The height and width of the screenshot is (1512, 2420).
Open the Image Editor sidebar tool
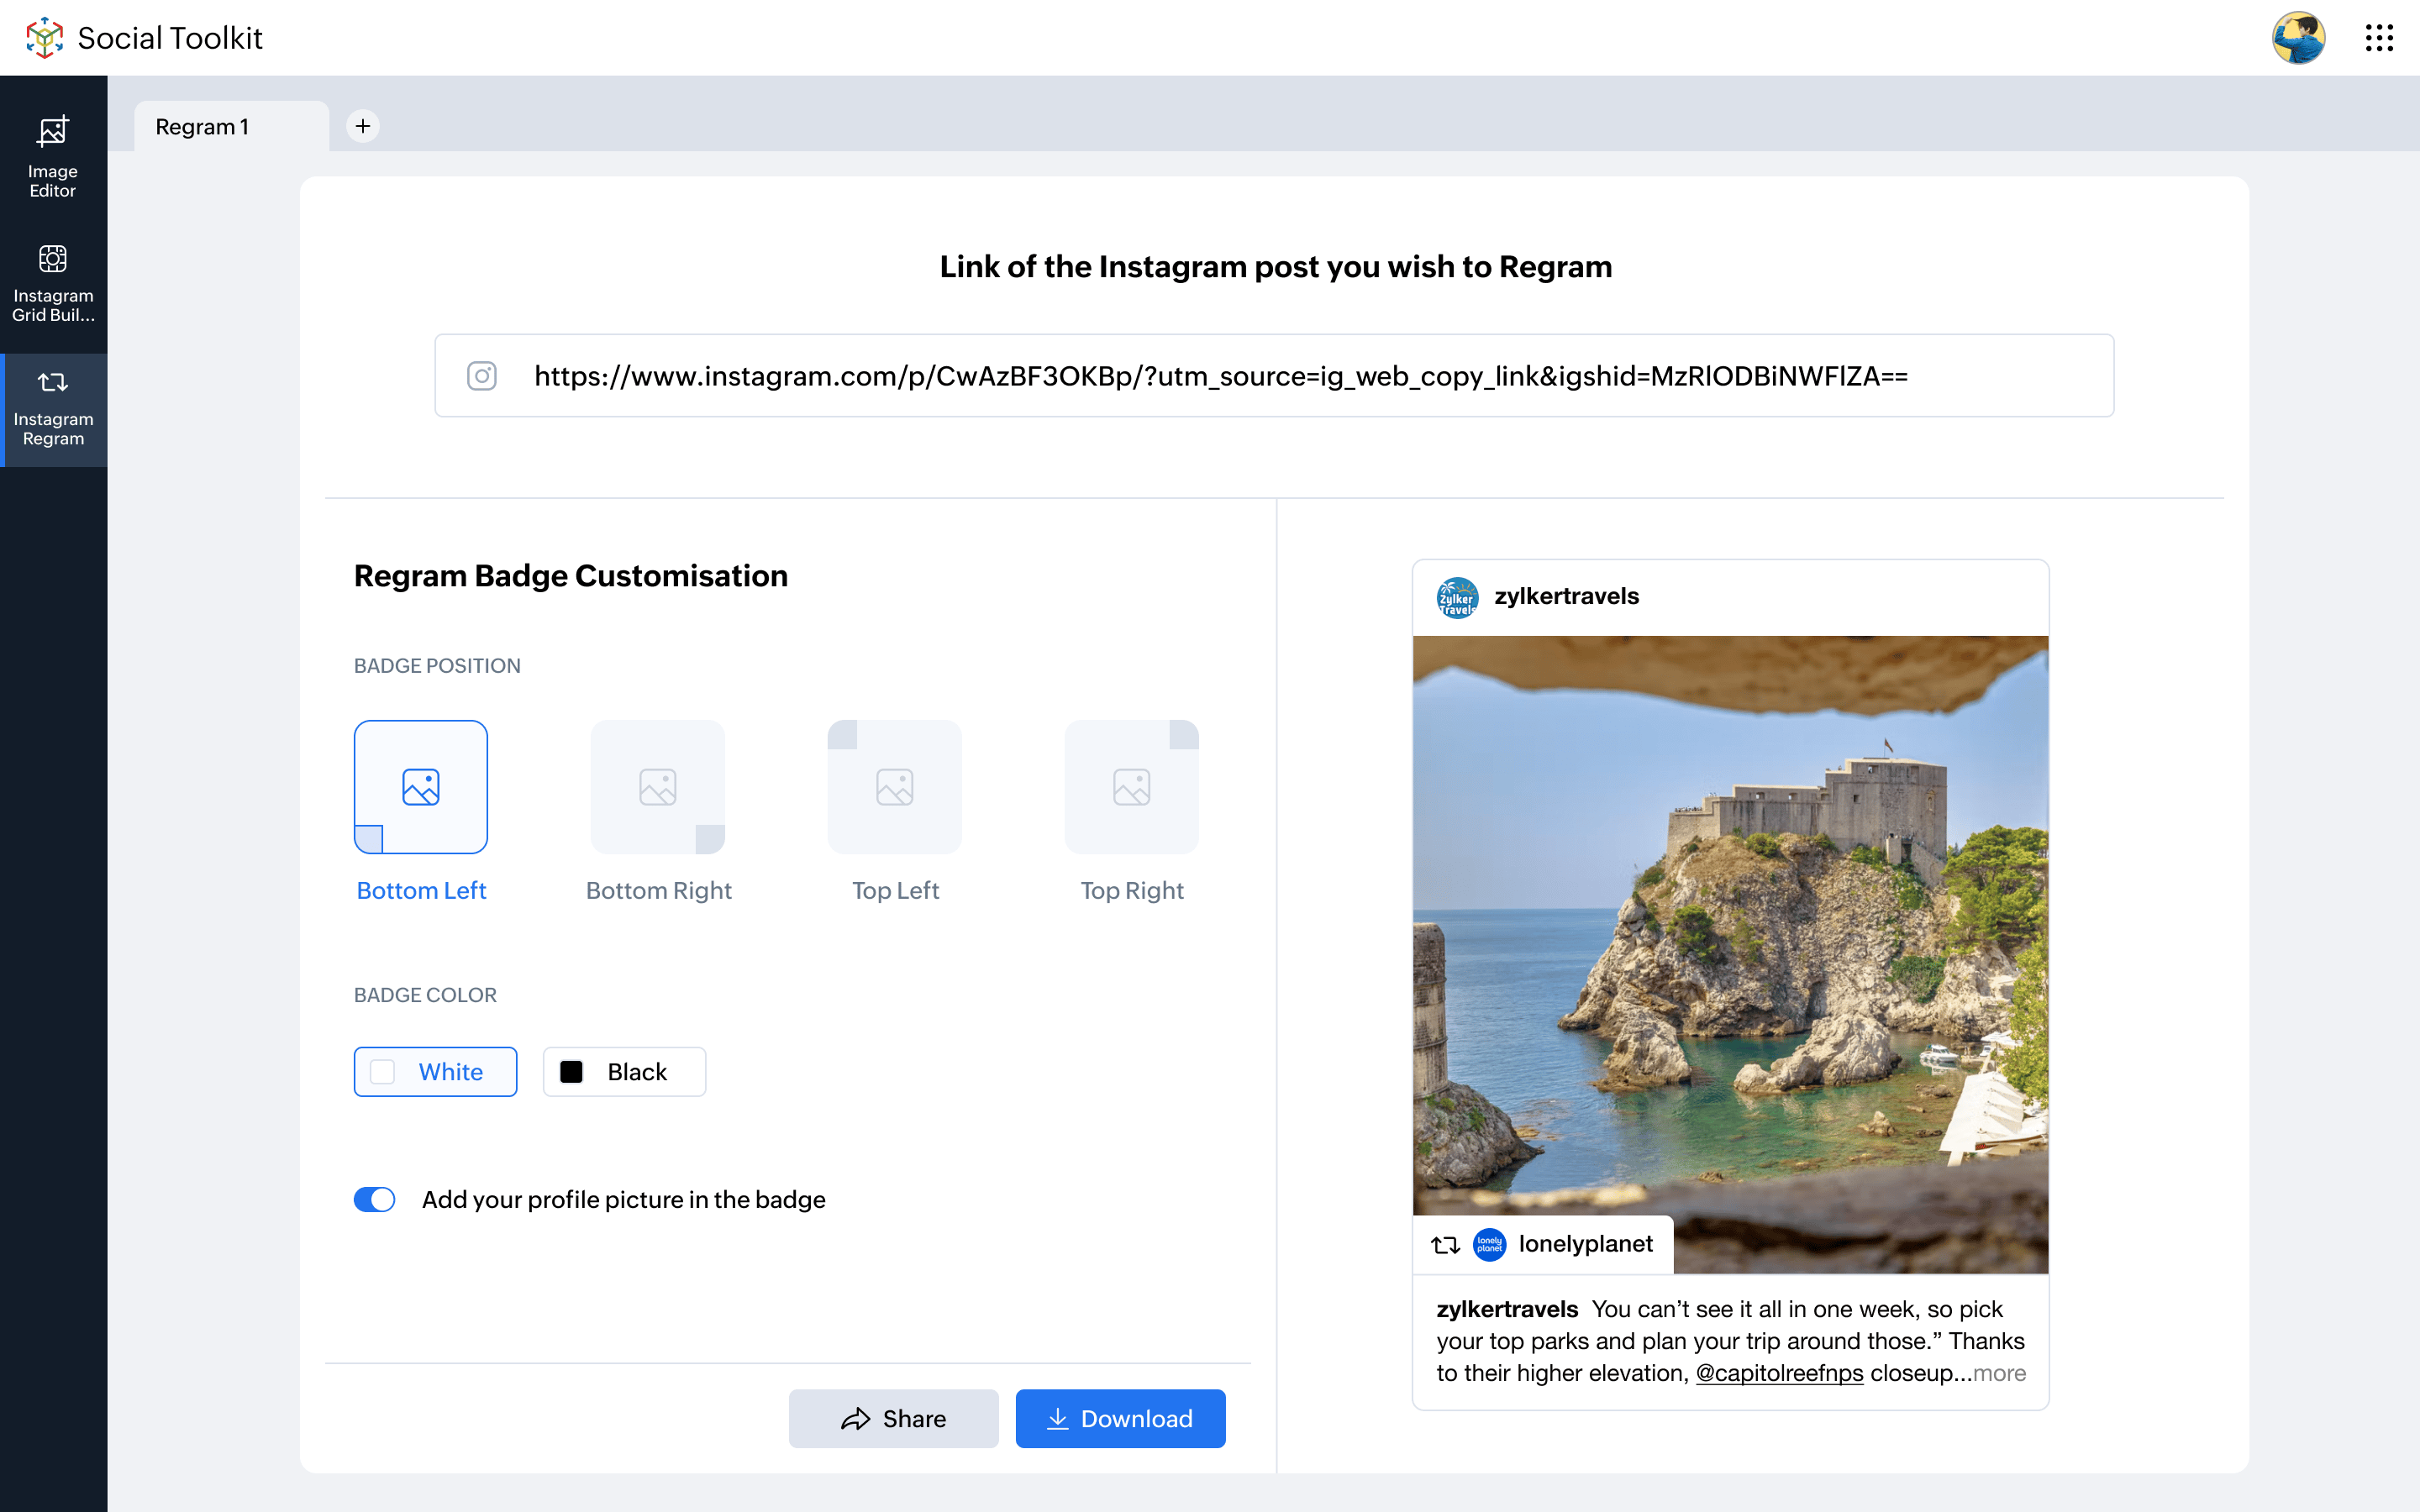tap(53, 155)
